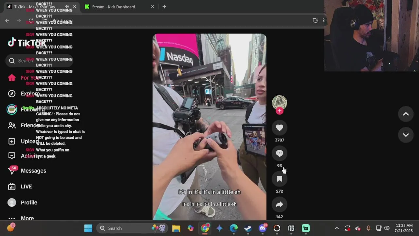The height and width of the screenshot is (236, 419).
Task: Open the network display tray icon
Action: [x=378, y=228]
